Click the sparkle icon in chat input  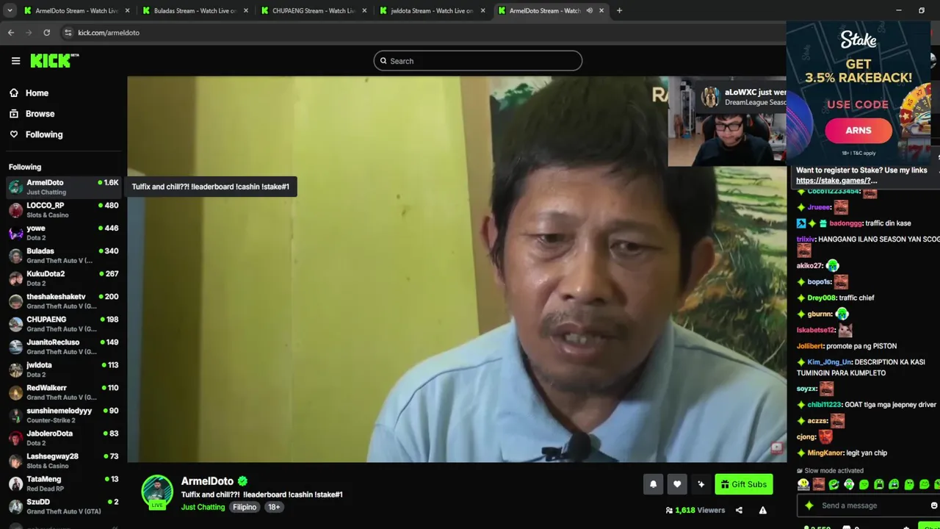coord(809,505)
